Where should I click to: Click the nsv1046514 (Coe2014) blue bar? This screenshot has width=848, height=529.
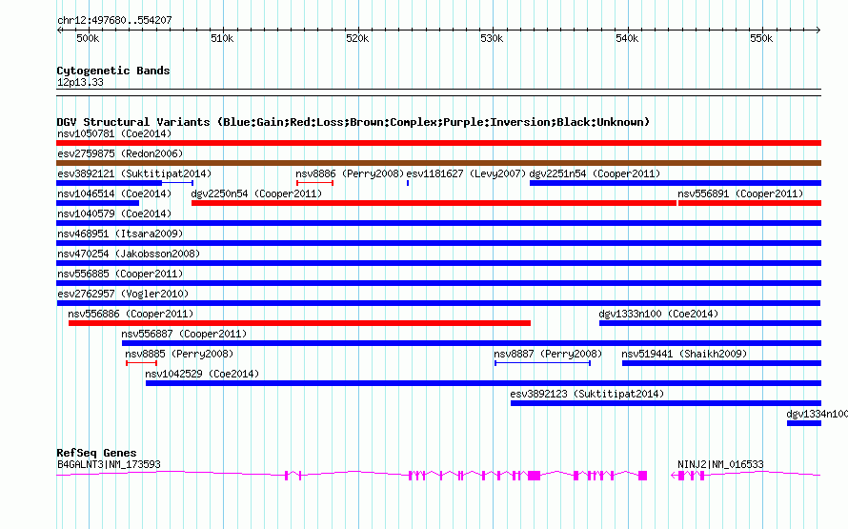(x=98, y=203)
